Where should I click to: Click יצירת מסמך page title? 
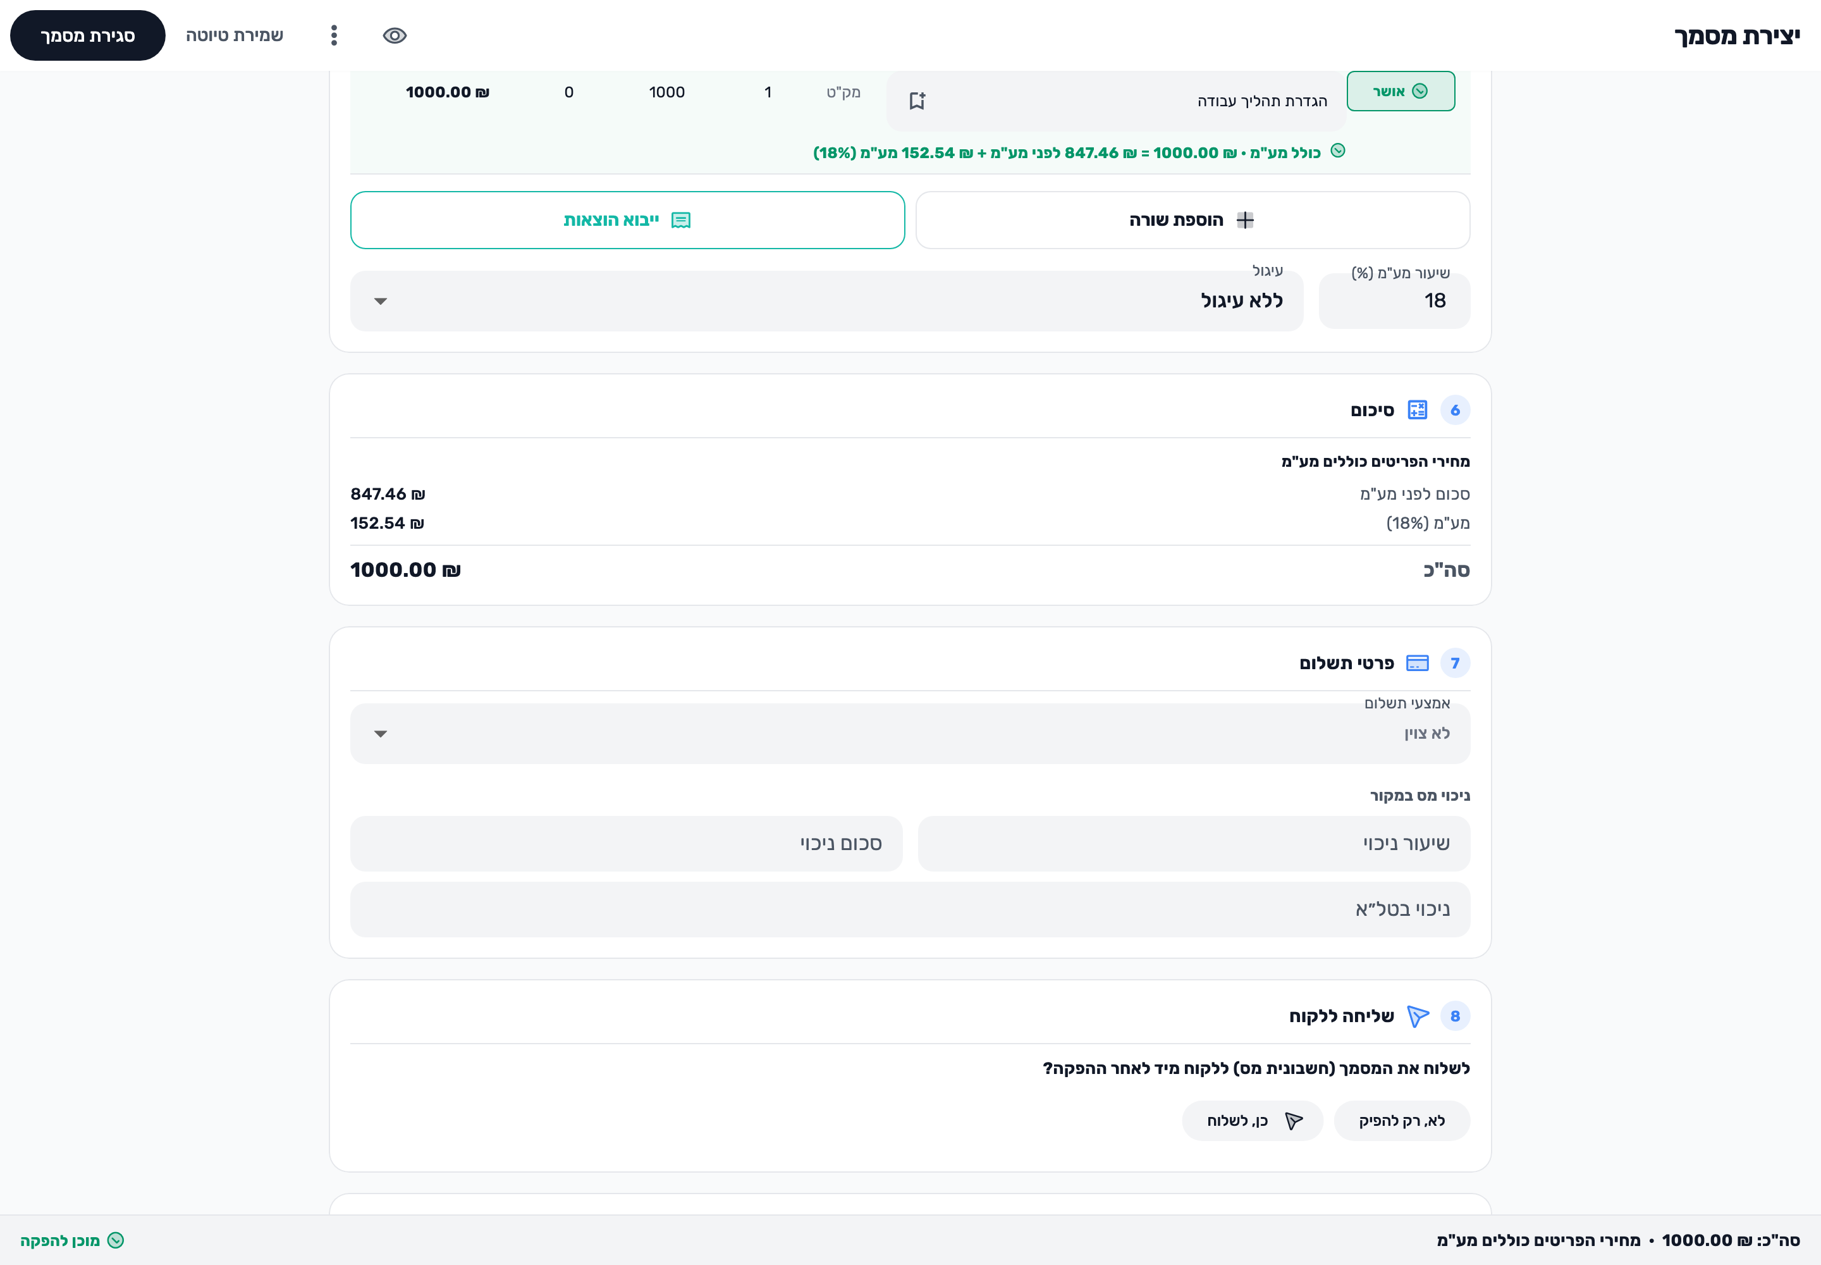[1737, 35]
